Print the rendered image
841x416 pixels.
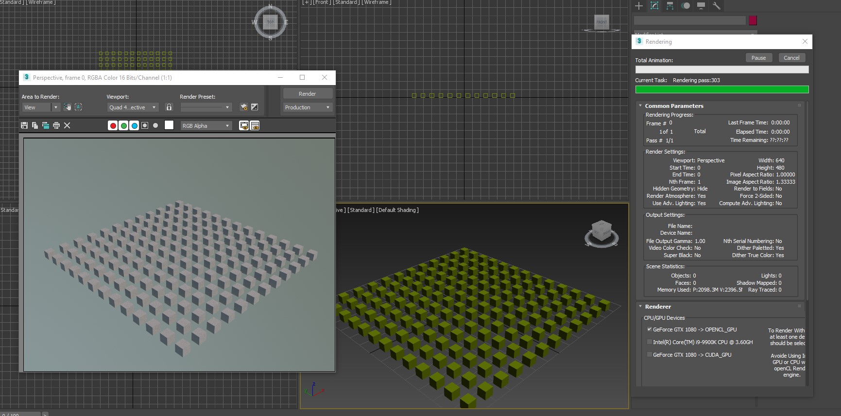[56, 125]
